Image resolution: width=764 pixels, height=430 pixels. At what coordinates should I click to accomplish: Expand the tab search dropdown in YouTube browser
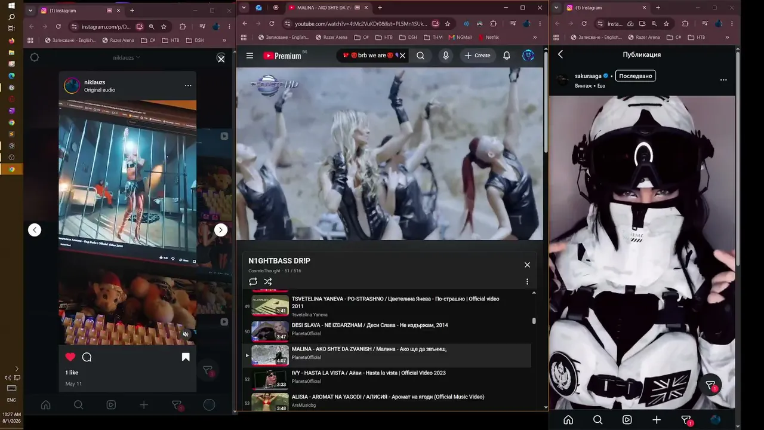(244, 8)
